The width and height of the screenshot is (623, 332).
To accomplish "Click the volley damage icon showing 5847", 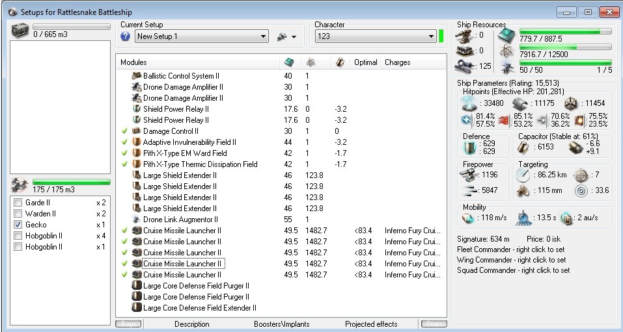I will click(469, 190).
